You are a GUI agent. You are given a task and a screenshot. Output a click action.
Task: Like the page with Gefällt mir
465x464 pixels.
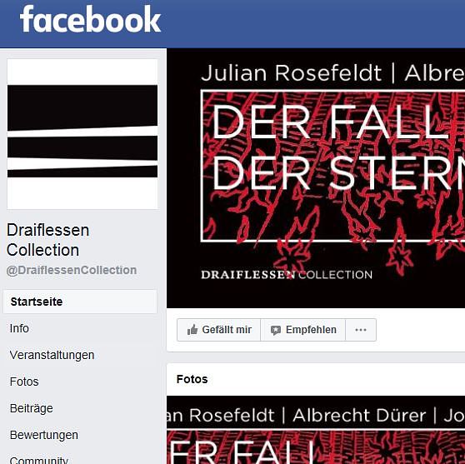pos(219,330)
